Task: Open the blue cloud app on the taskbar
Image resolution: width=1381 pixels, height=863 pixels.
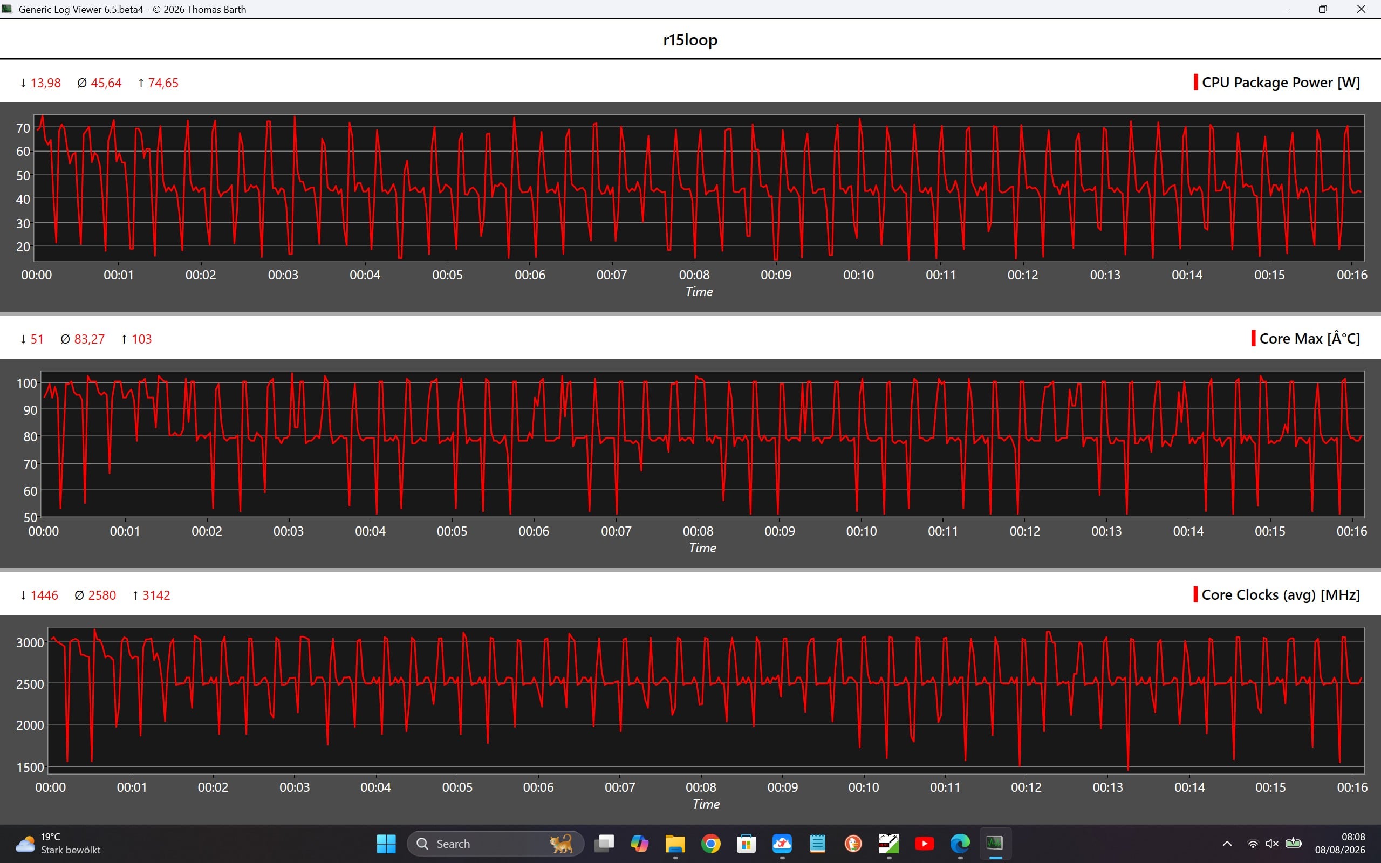Action: (782, 844)
